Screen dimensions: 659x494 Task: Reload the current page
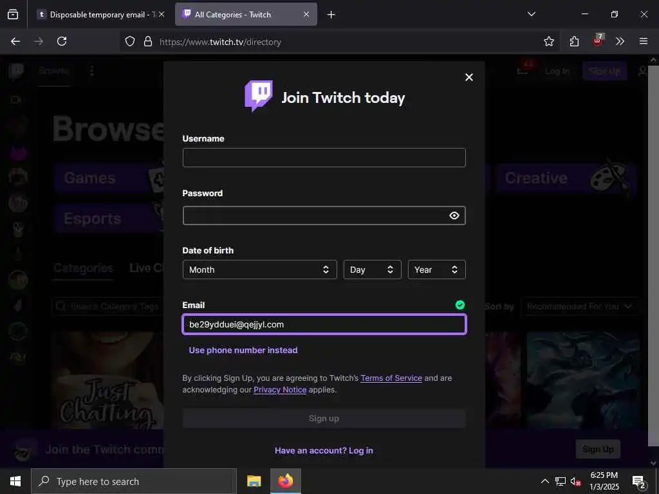point(62,41)
